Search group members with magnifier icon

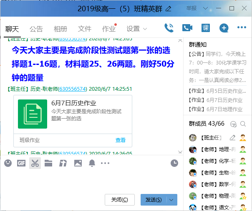click(x=243, y=124)
